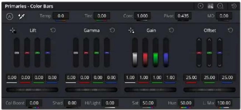Click the MD value field

[x=224, y=16]
